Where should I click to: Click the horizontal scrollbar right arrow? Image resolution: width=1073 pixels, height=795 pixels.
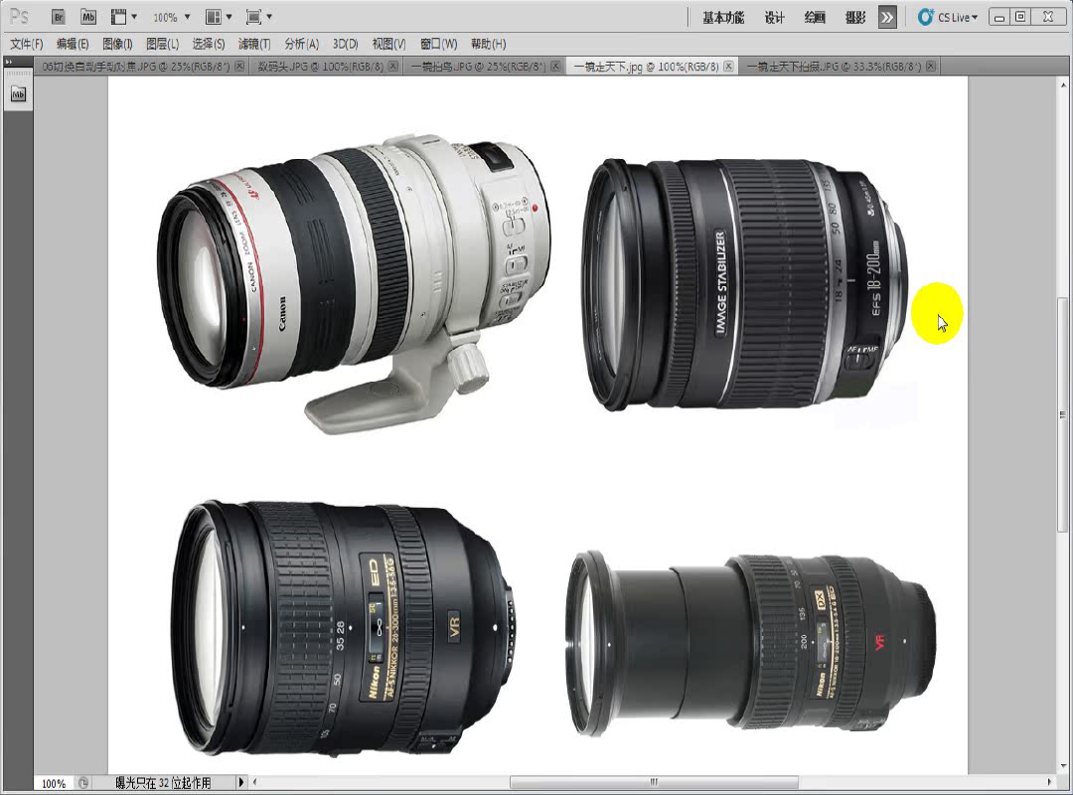pos(1049,781)
